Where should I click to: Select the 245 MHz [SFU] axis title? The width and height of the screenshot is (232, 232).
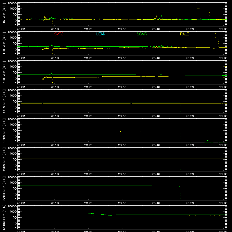[4, 14]
